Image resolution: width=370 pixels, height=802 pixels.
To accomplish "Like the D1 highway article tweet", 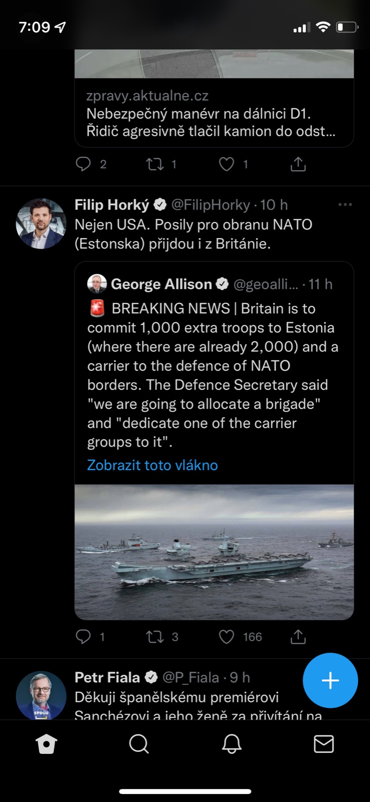I will tap(227, 164).
